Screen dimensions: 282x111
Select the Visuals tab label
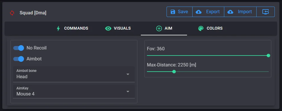coord(122,28)
